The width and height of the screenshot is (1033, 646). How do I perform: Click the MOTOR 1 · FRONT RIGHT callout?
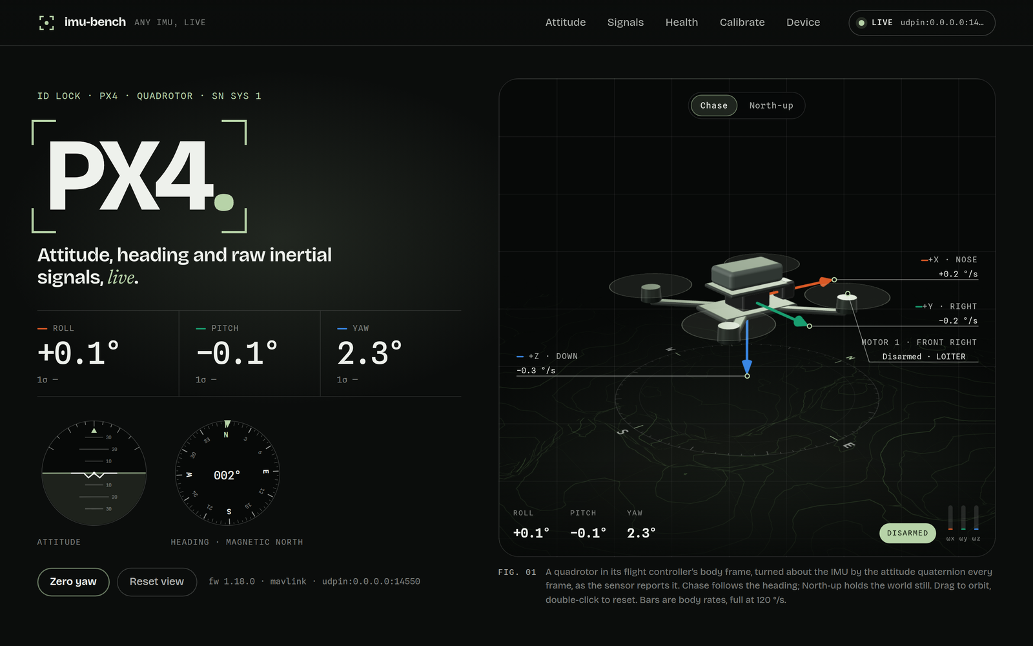click(x=919, y=342)
